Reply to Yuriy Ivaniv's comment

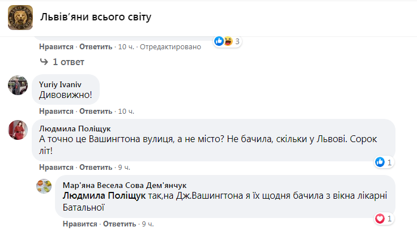96,111
